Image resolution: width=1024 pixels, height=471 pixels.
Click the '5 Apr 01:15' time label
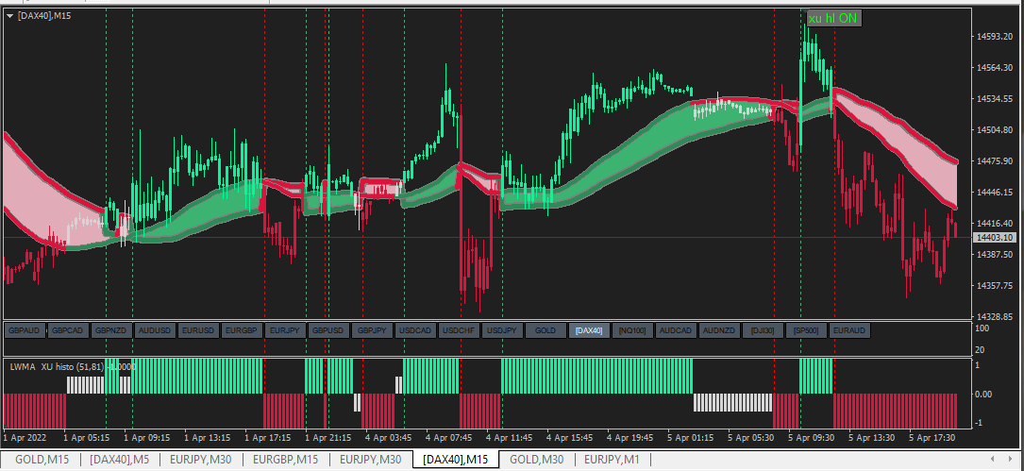click(691, 437)
